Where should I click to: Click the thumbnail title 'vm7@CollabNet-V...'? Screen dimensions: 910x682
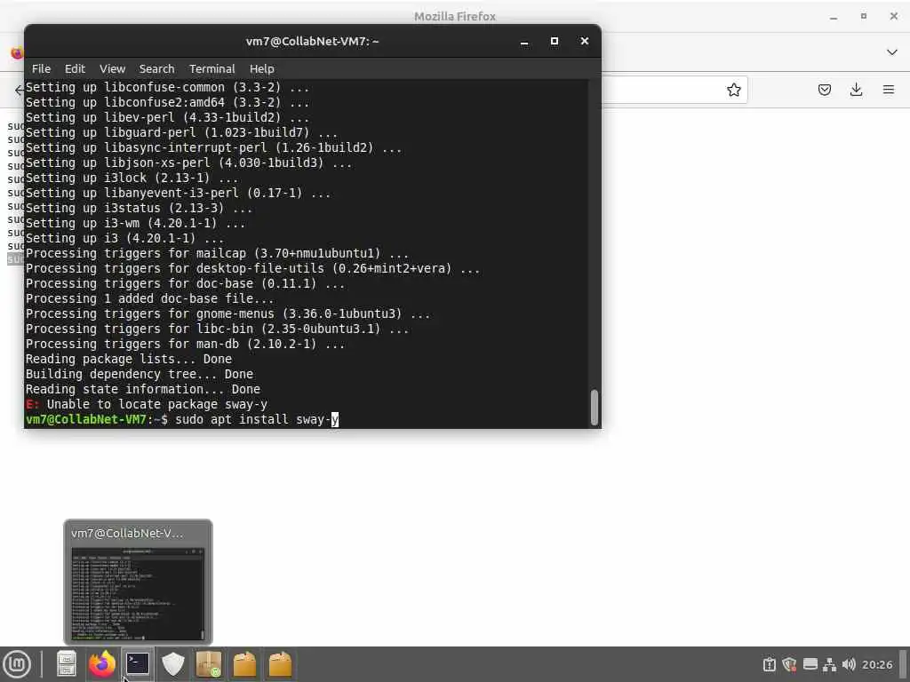click(127, 533)
